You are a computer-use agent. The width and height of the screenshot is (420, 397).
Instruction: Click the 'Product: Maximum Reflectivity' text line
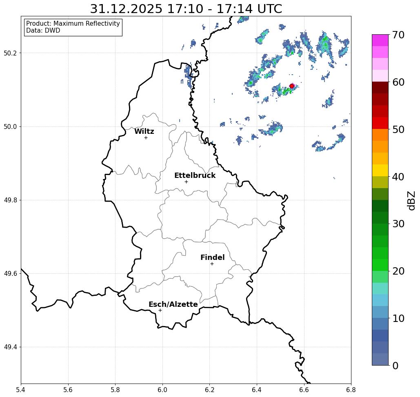[73, 24]
